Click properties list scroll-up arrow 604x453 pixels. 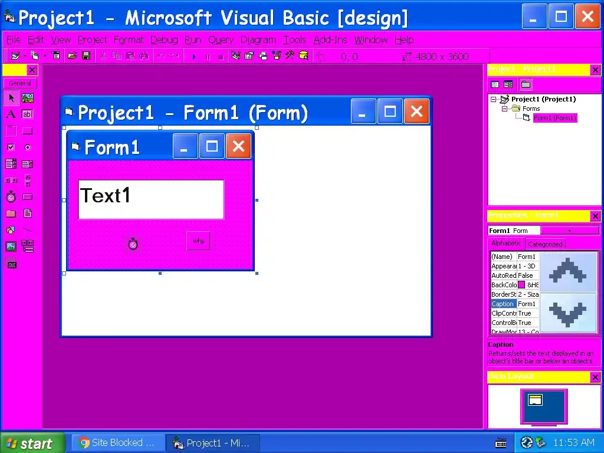[568, 271]
